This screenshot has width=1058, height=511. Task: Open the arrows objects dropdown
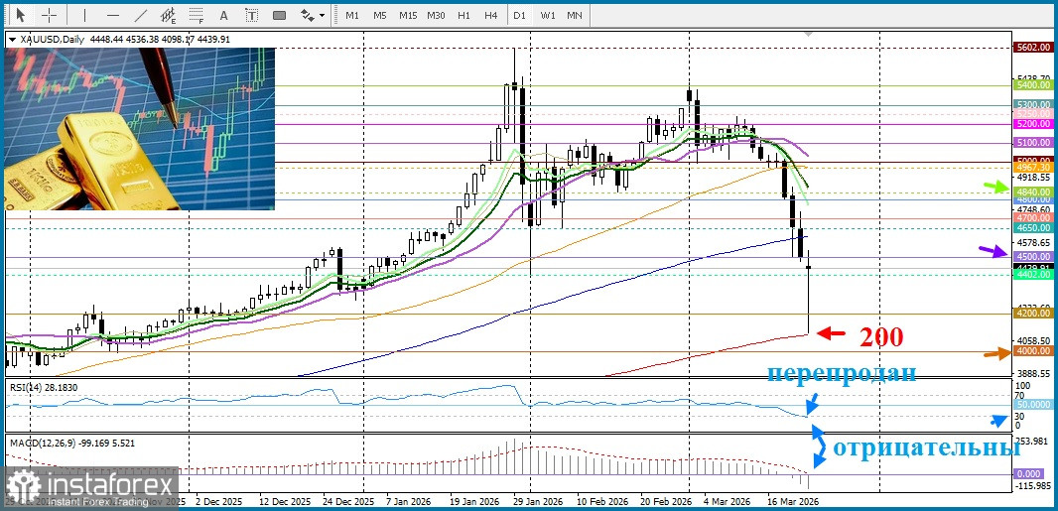[x=313, y=15]
